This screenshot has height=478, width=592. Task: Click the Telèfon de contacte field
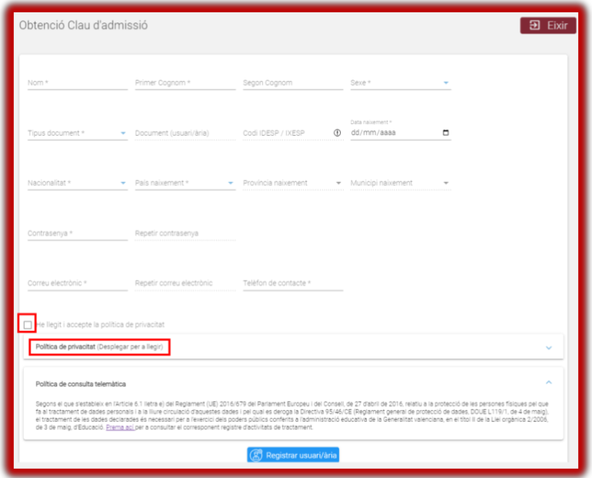click(x=293, y=284)
